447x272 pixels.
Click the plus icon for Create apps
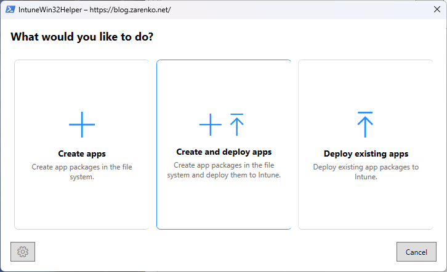coord(82,125)
